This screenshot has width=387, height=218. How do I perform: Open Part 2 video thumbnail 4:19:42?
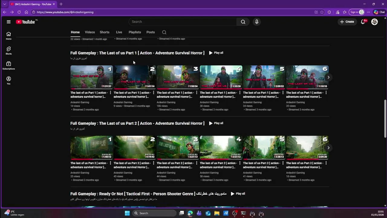pyautogui.click(x=135, y=148)
